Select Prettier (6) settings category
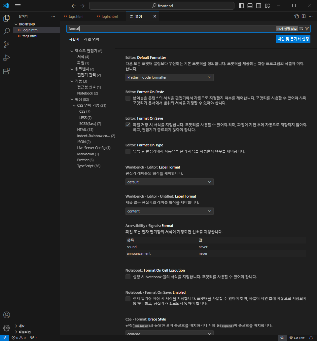The height and width of the screenshot is (341, 317). (x=85, y=160)
